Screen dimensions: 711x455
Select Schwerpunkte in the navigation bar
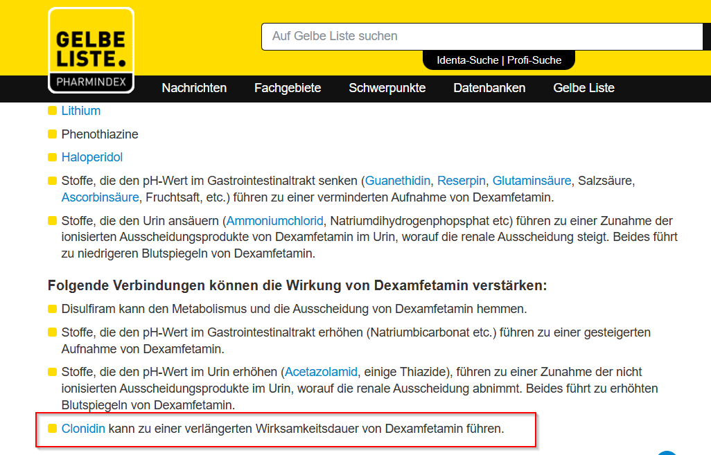tap(387, 88)
